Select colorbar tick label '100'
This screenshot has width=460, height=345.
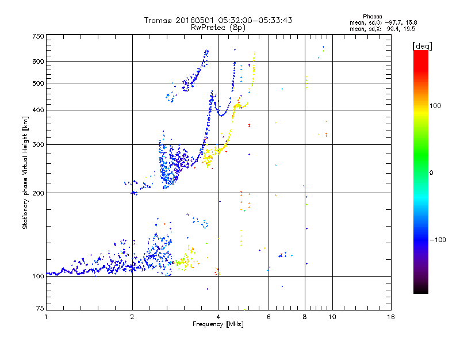[435, 106]
